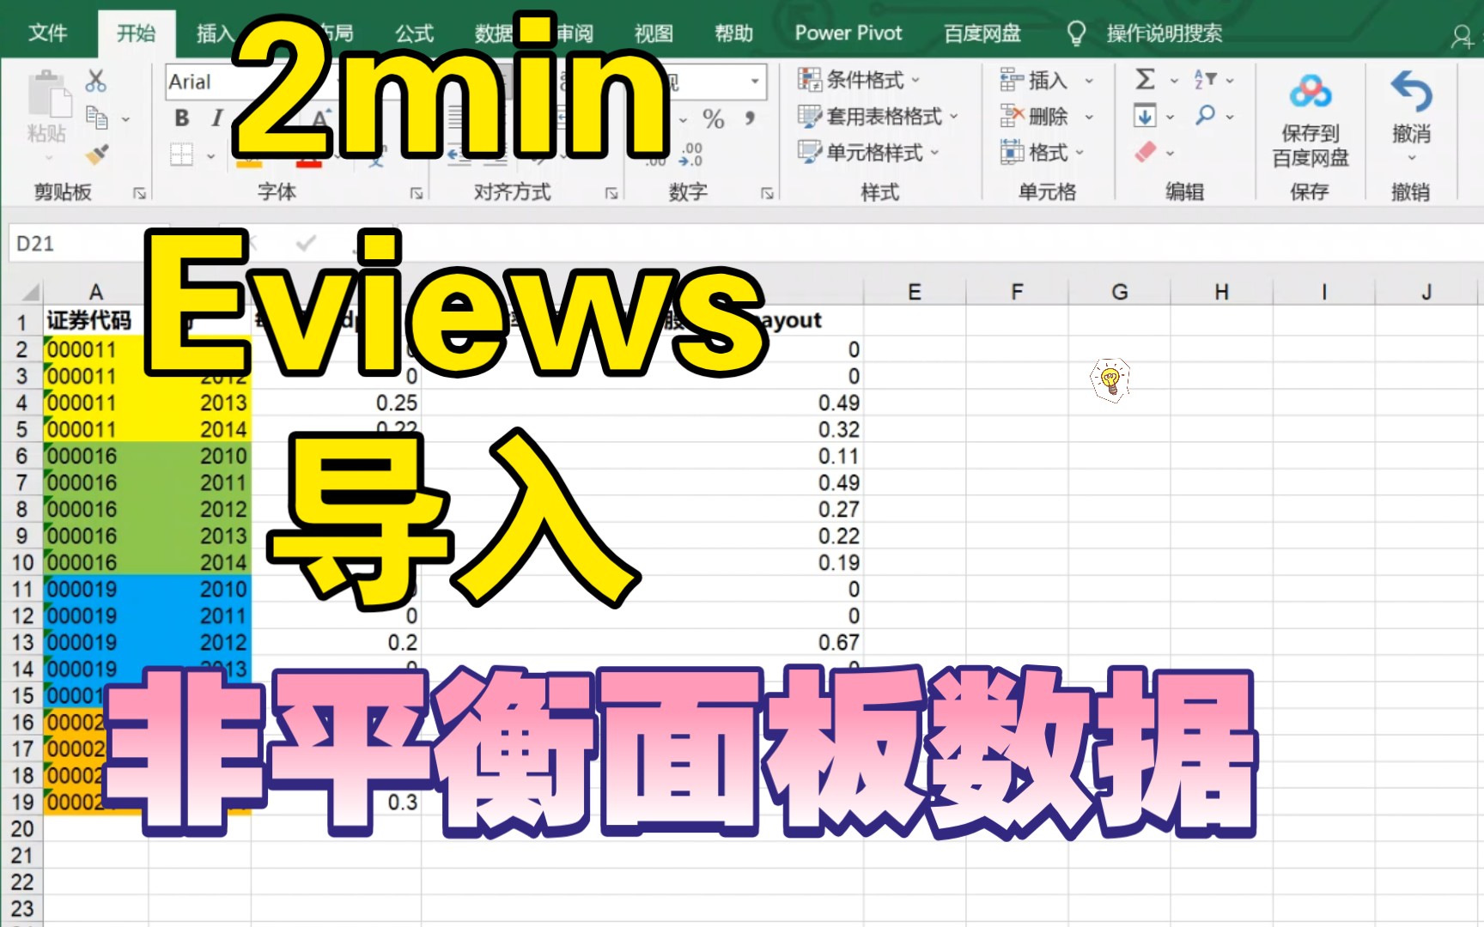This screenshot has width=1484, height=927.
Task: Click the Borders icon
Action: (x=181, y=154)
